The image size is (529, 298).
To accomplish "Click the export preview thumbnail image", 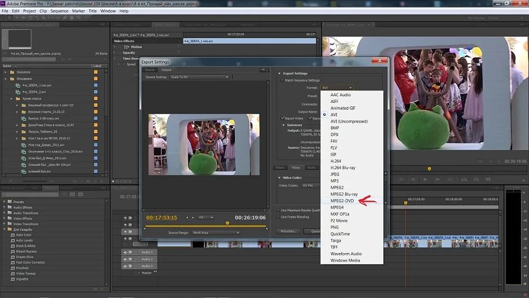I will point(204,145).
